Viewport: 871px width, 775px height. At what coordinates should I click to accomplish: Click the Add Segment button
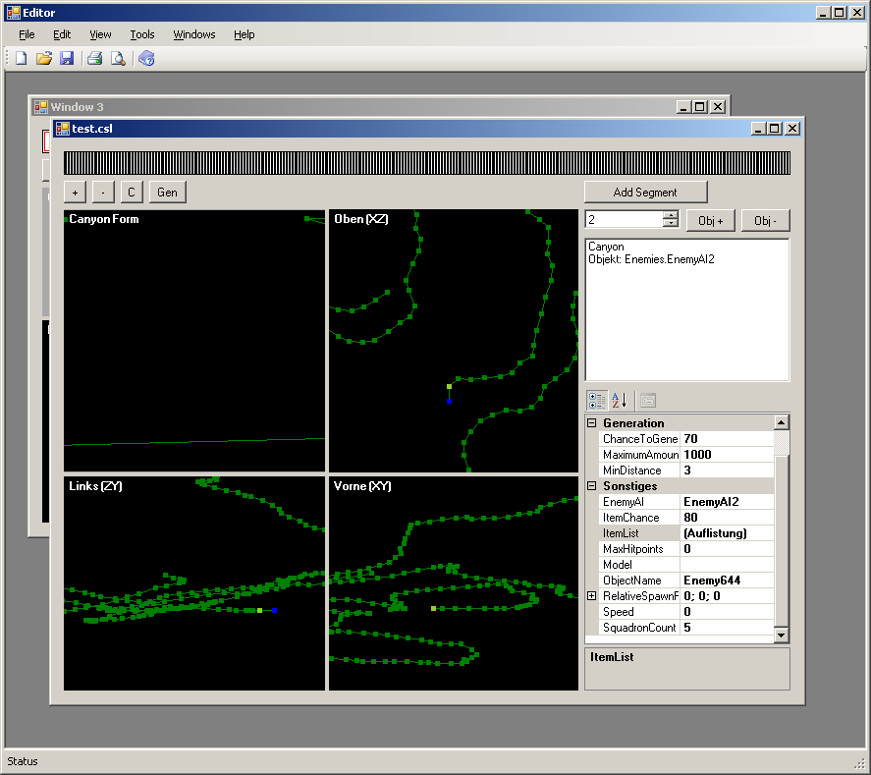645,193
